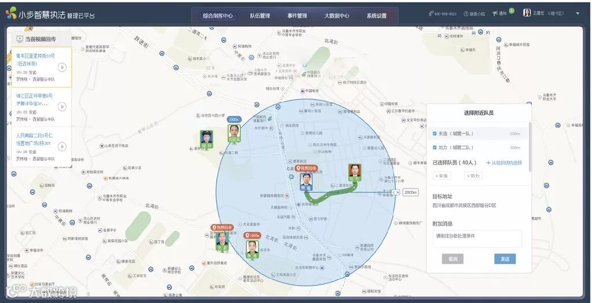Click the 发送 send button

pos(505,259)
